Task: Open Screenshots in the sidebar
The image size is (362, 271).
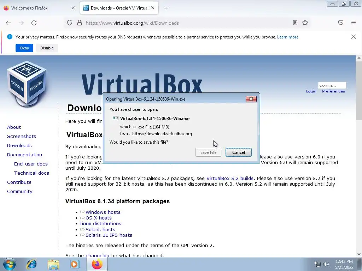Action: (22, 137)
